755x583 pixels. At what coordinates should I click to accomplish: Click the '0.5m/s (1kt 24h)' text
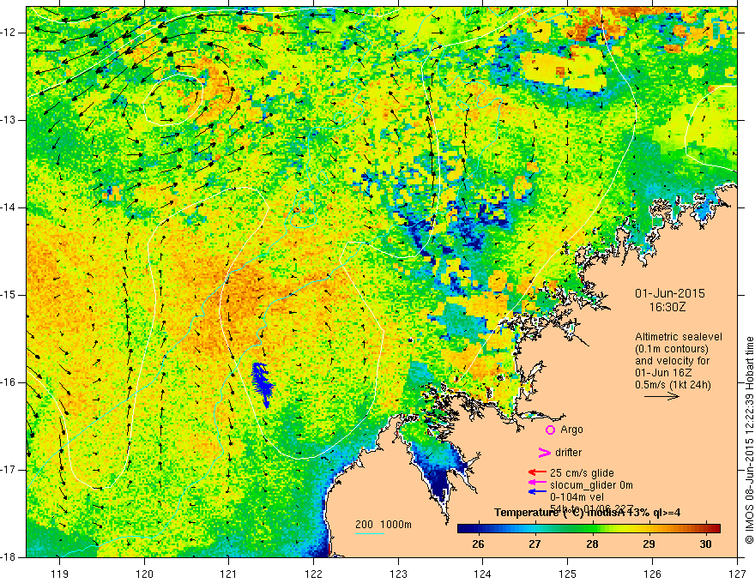(673, 385)
